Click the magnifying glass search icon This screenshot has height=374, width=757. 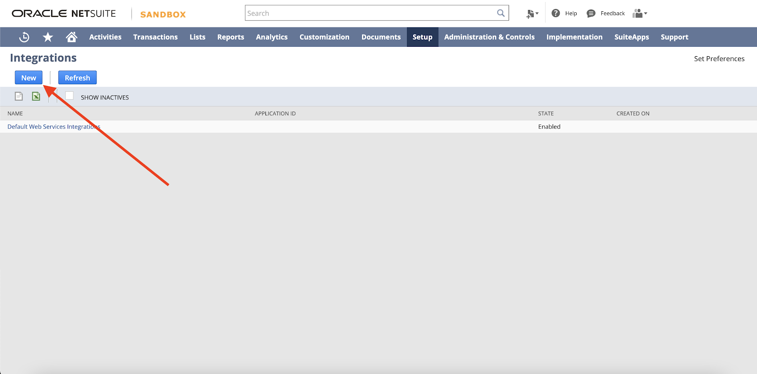tap(501, 13)
